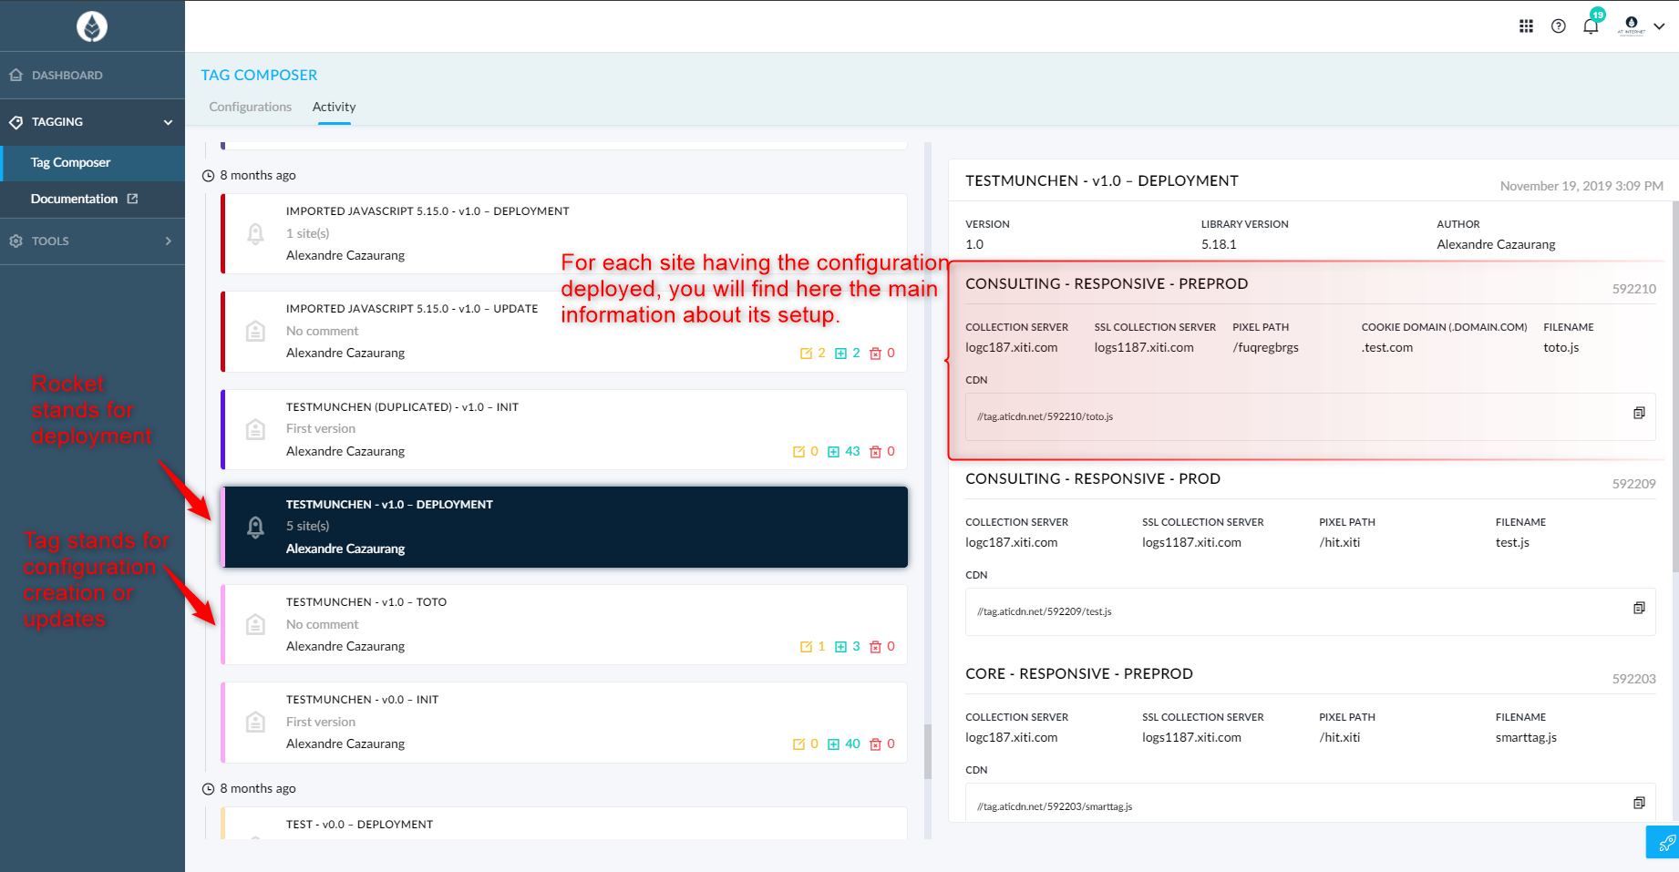Copy the smarttag.js CDN link
Viewport: 1679px width, 872px height.
click(x=1639, y=804)
